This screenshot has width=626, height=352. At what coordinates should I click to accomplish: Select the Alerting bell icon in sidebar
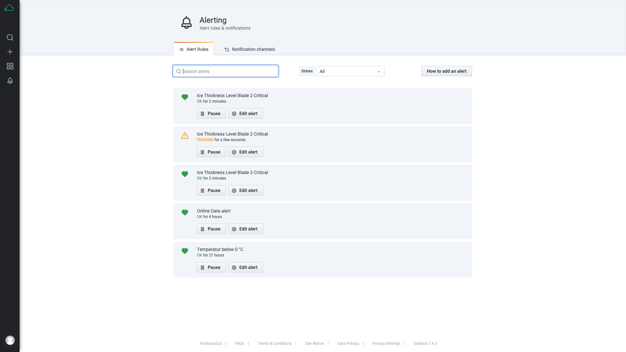click(x=10, y=81)
